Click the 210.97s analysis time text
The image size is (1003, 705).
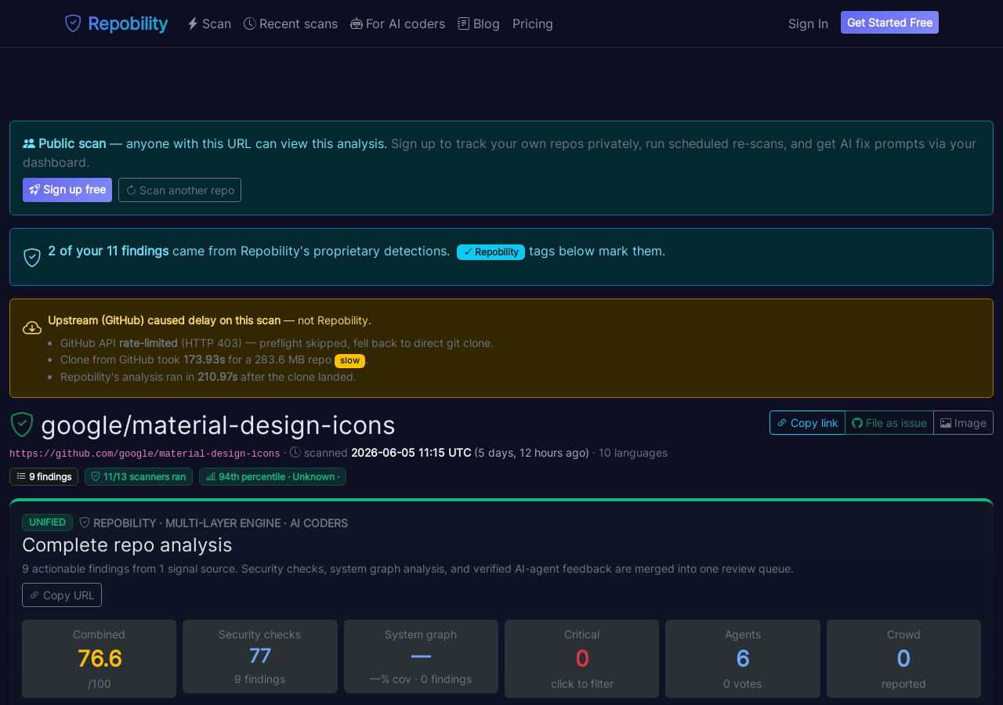218,377
